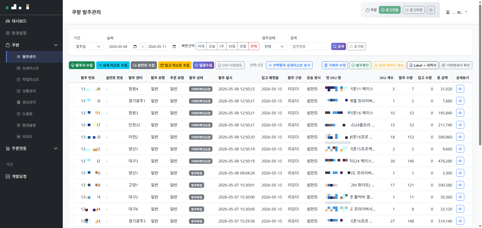Click the 로그인됨 status button
The image size is (482, 228).
[390, 10]
